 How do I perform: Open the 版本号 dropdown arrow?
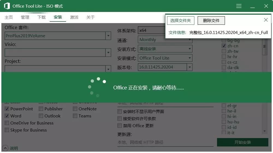[190, 67]
